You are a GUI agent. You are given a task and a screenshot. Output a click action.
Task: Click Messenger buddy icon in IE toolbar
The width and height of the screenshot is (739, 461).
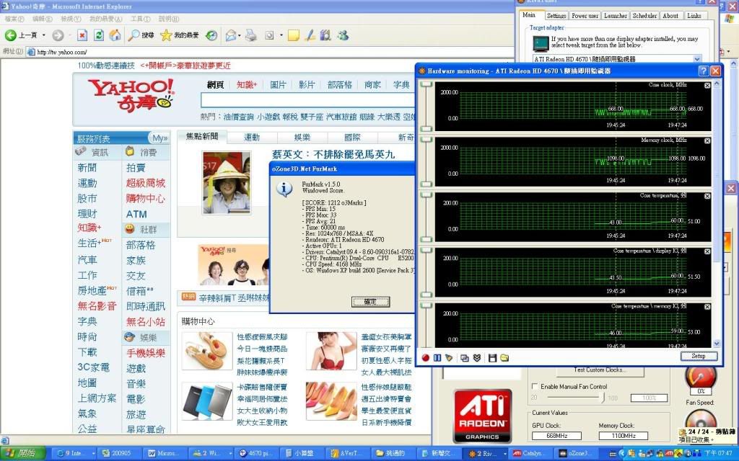tap(343, 35)
